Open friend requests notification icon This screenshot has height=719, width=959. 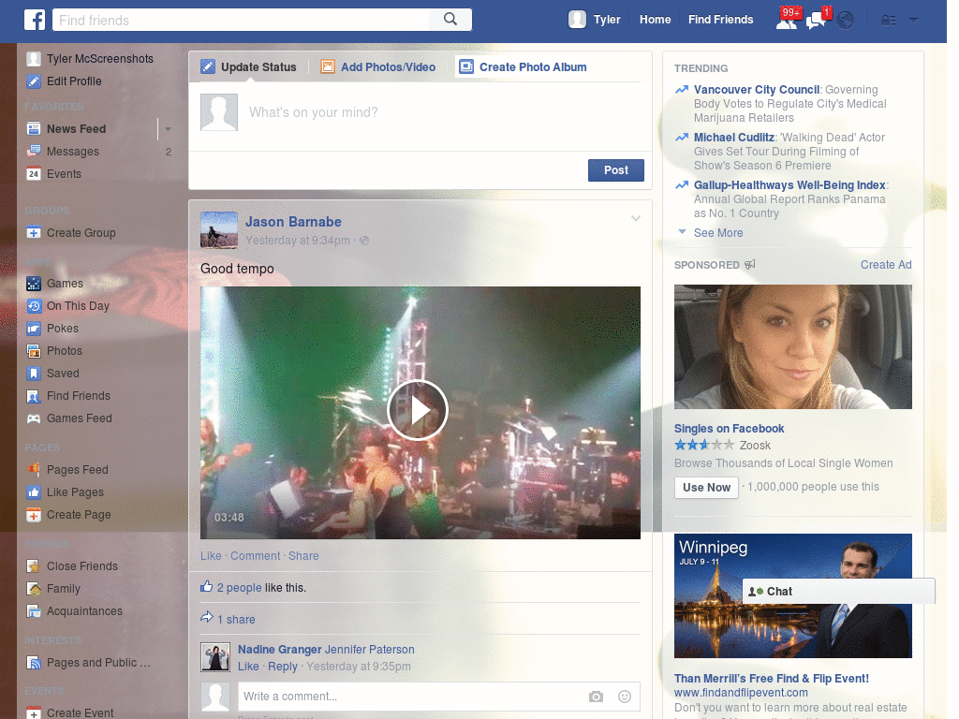[787, 21]
